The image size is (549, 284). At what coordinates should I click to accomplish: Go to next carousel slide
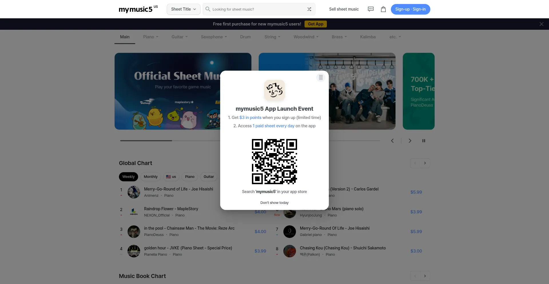410,141
